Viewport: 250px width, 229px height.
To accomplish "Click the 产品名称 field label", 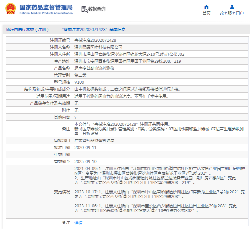I will 62,68.
